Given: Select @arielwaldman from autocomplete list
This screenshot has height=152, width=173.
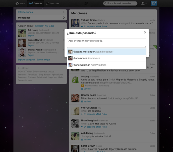Looking at the screenshot, I should click(x=106, y=65).
